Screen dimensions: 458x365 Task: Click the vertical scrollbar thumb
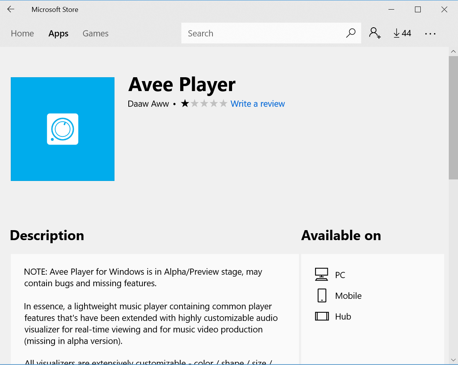(x=453, y=117)
